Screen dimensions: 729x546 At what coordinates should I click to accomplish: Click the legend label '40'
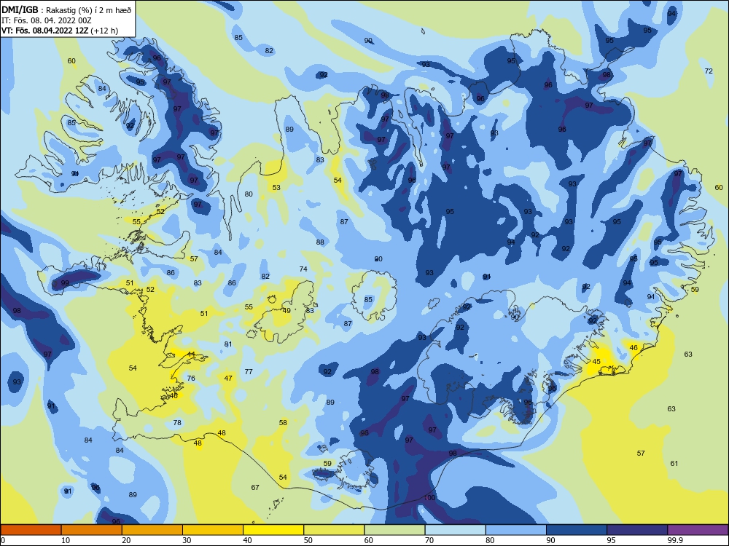tap(248, 540)
